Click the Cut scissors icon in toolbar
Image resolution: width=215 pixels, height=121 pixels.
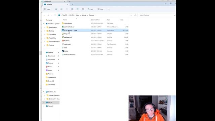[x=56, y=9]
